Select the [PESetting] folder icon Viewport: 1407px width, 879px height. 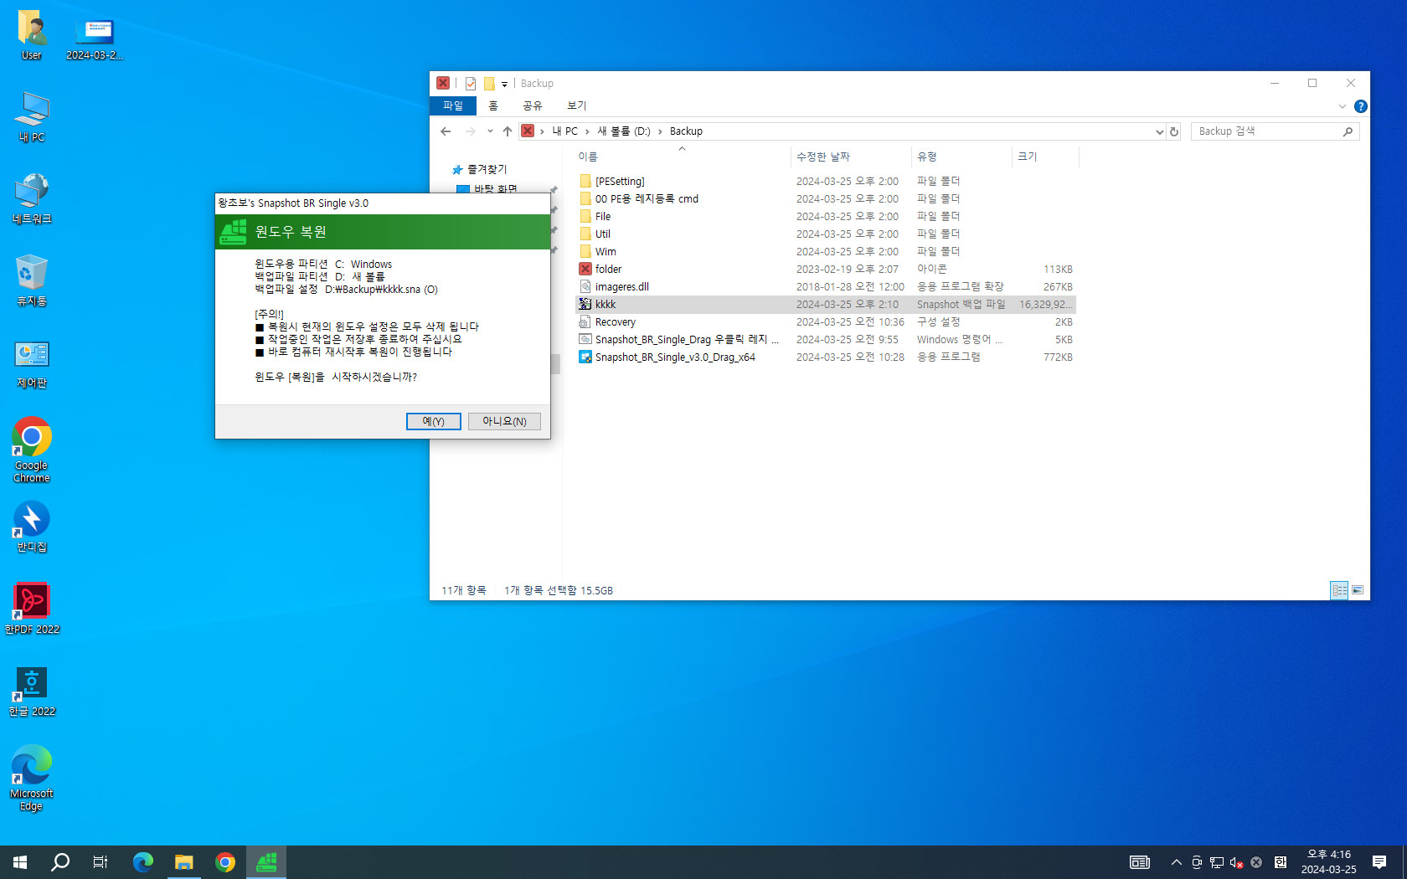click(585, 181)
